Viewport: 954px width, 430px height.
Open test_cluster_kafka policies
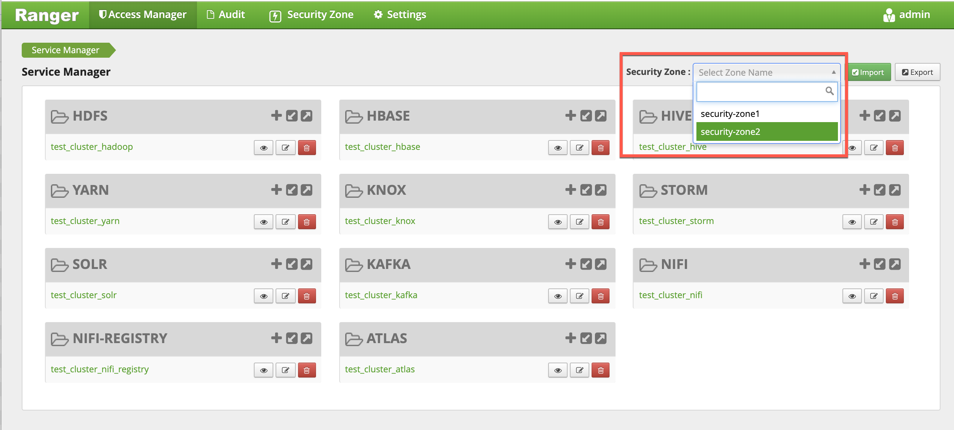pos(381,295)
